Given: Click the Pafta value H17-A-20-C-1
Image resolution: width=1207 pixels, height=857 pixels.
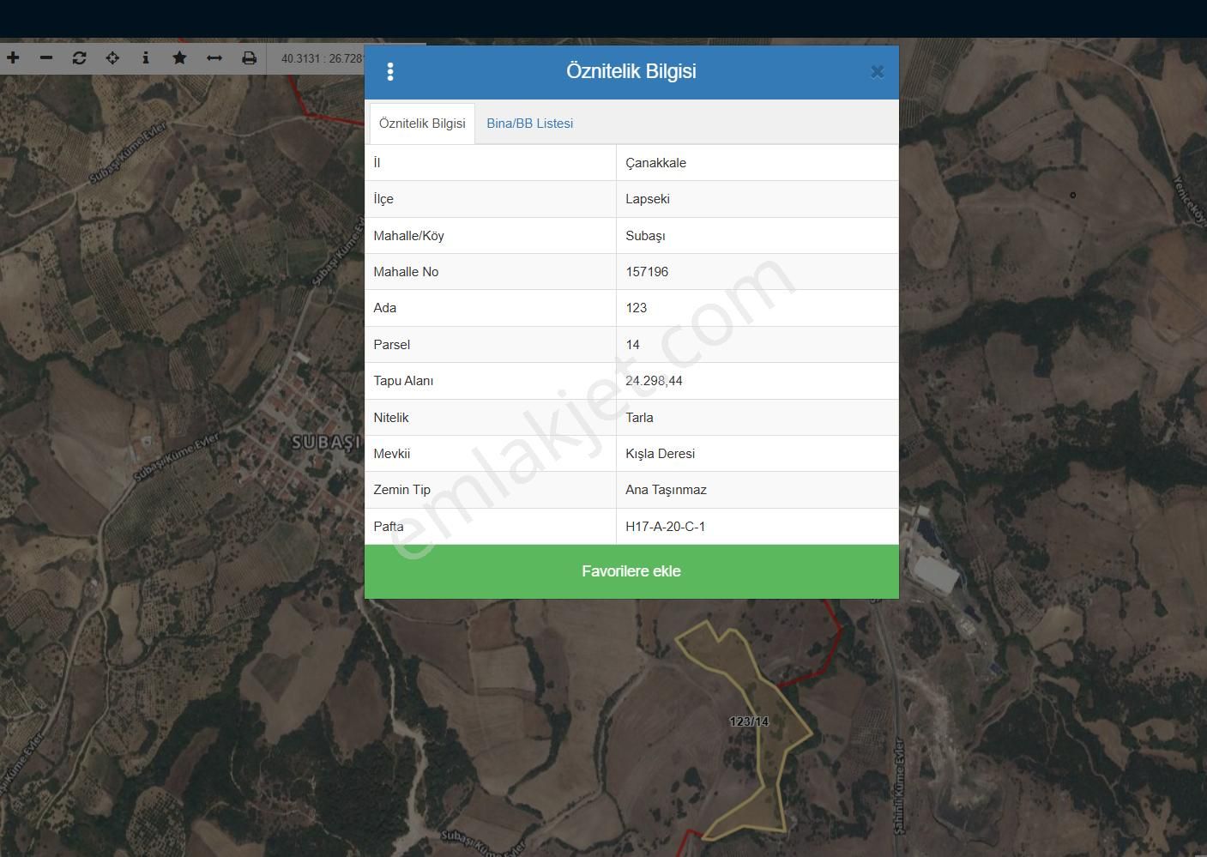Looking at the screenshot, I should point(665,527).
